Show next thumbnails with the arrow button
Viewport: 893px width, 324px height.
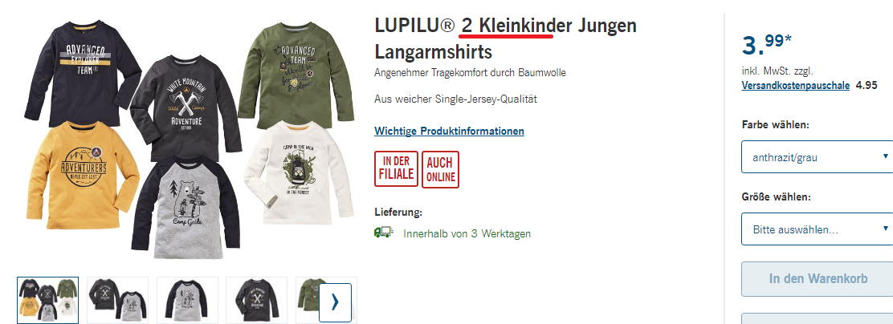[335, 302]
